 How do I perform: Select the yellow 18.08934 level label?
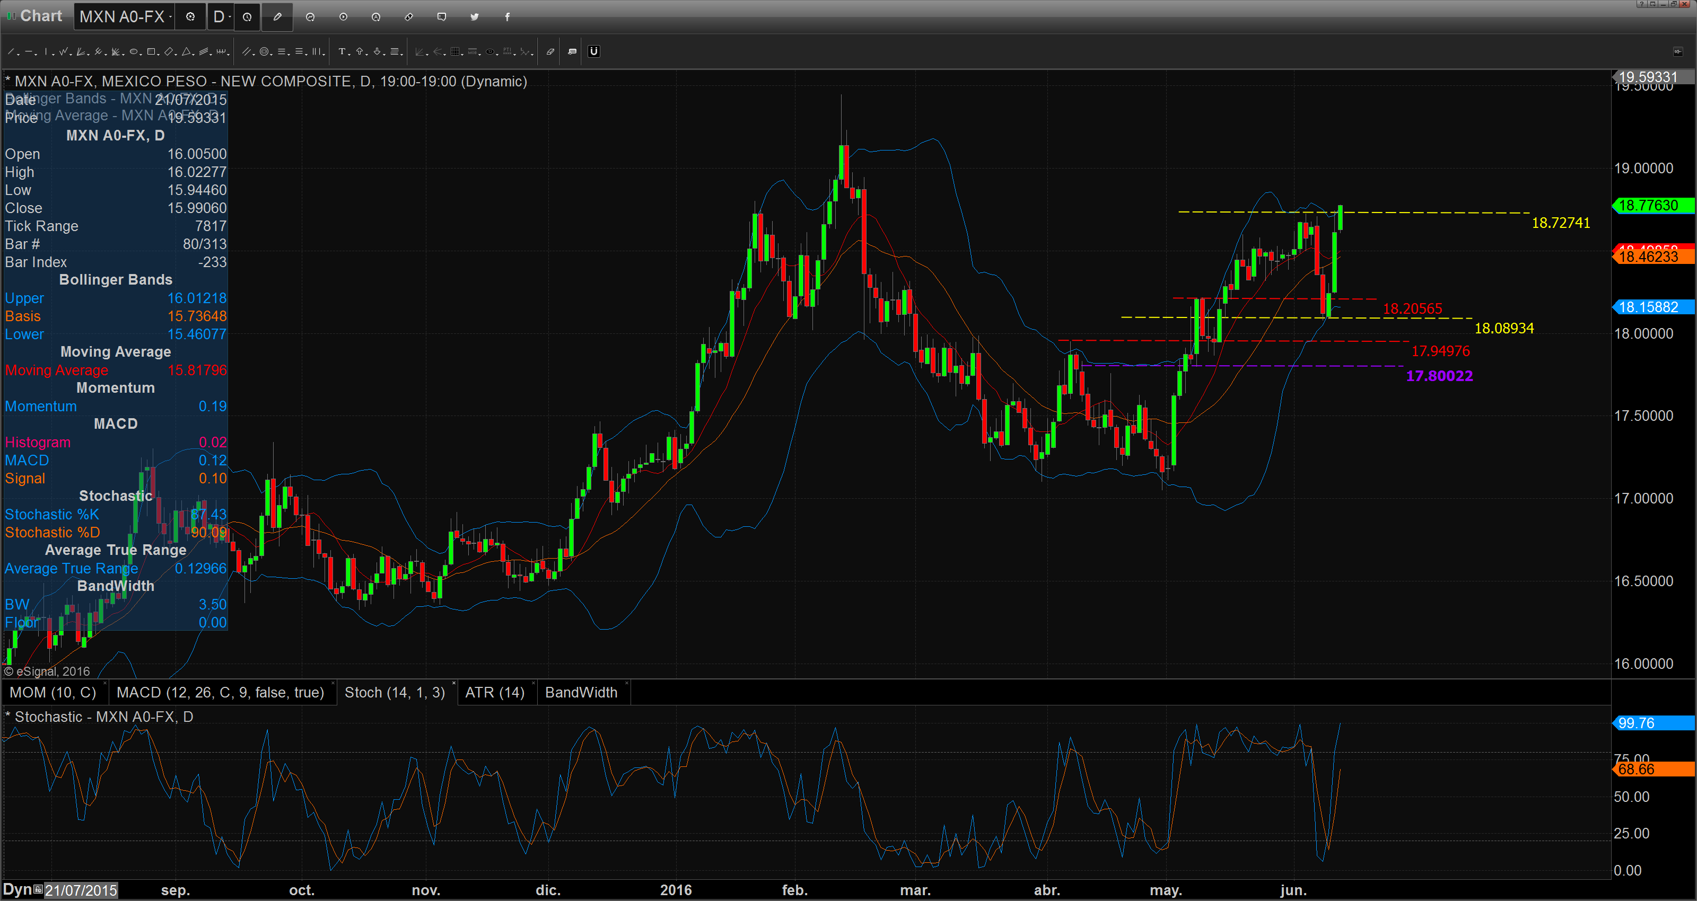coord(1504,328)
